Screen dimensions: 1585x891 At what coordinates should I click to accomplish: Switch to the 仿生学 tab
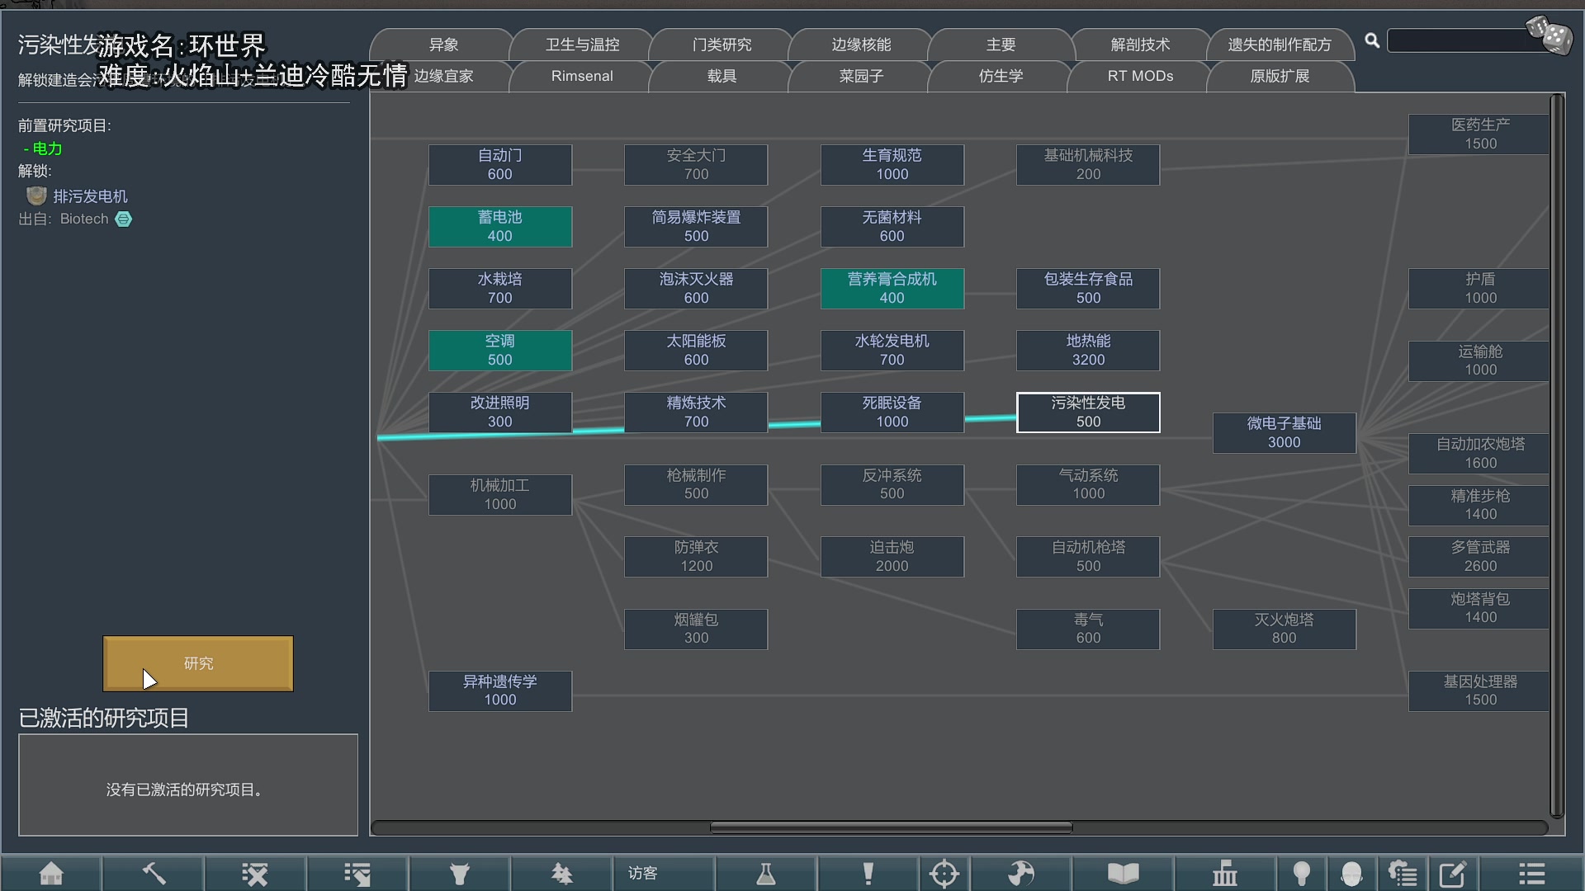tap(1001, 76)
